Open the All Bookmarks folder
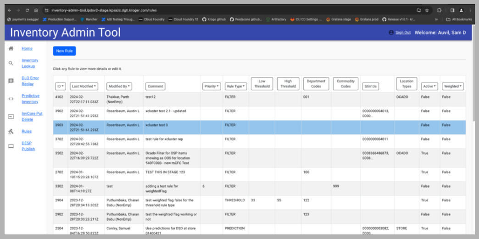This screenshot has width=479, height=239. pos(459,19)
